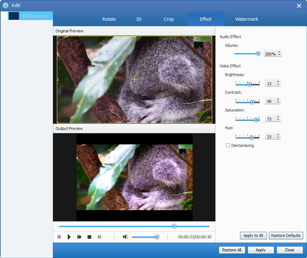This screenshot has height=258, width=307.
Task: Decrease Saturation value with down arrow
Action: 278,120
